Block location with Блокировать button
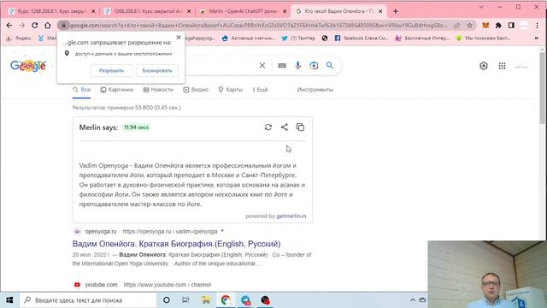547x308 pixels. (x=157, y=70)
